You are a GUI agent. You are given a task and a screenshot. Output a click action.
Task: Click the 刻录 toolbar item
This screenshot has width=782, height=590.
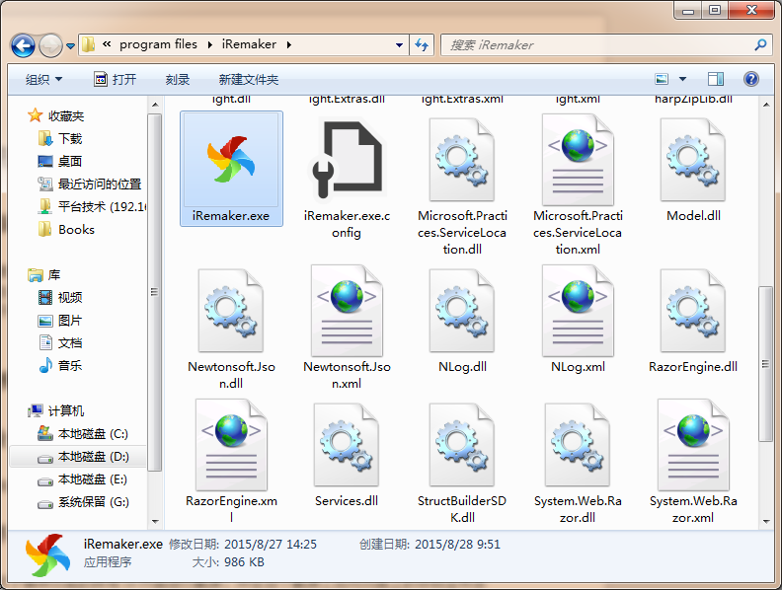pos(178,79)
